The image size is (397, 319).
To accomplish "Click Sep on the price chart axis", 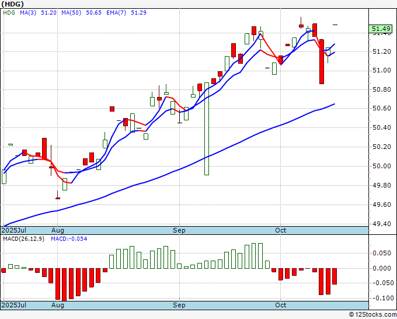I will pos(179,231).
